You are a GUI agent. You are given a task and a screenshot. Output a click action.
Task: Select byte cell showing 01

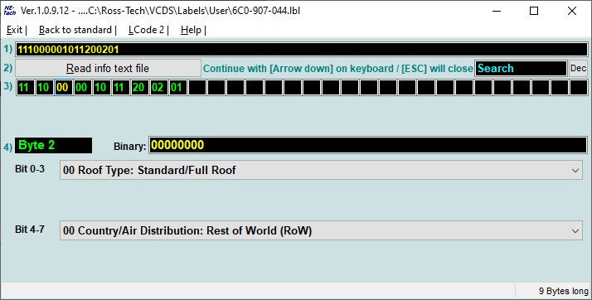pyautogui.click(x=177, y=88)
